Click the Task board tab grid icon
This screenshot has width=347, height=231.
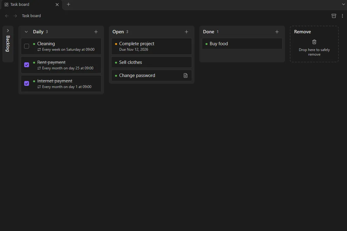coord(6,4)
